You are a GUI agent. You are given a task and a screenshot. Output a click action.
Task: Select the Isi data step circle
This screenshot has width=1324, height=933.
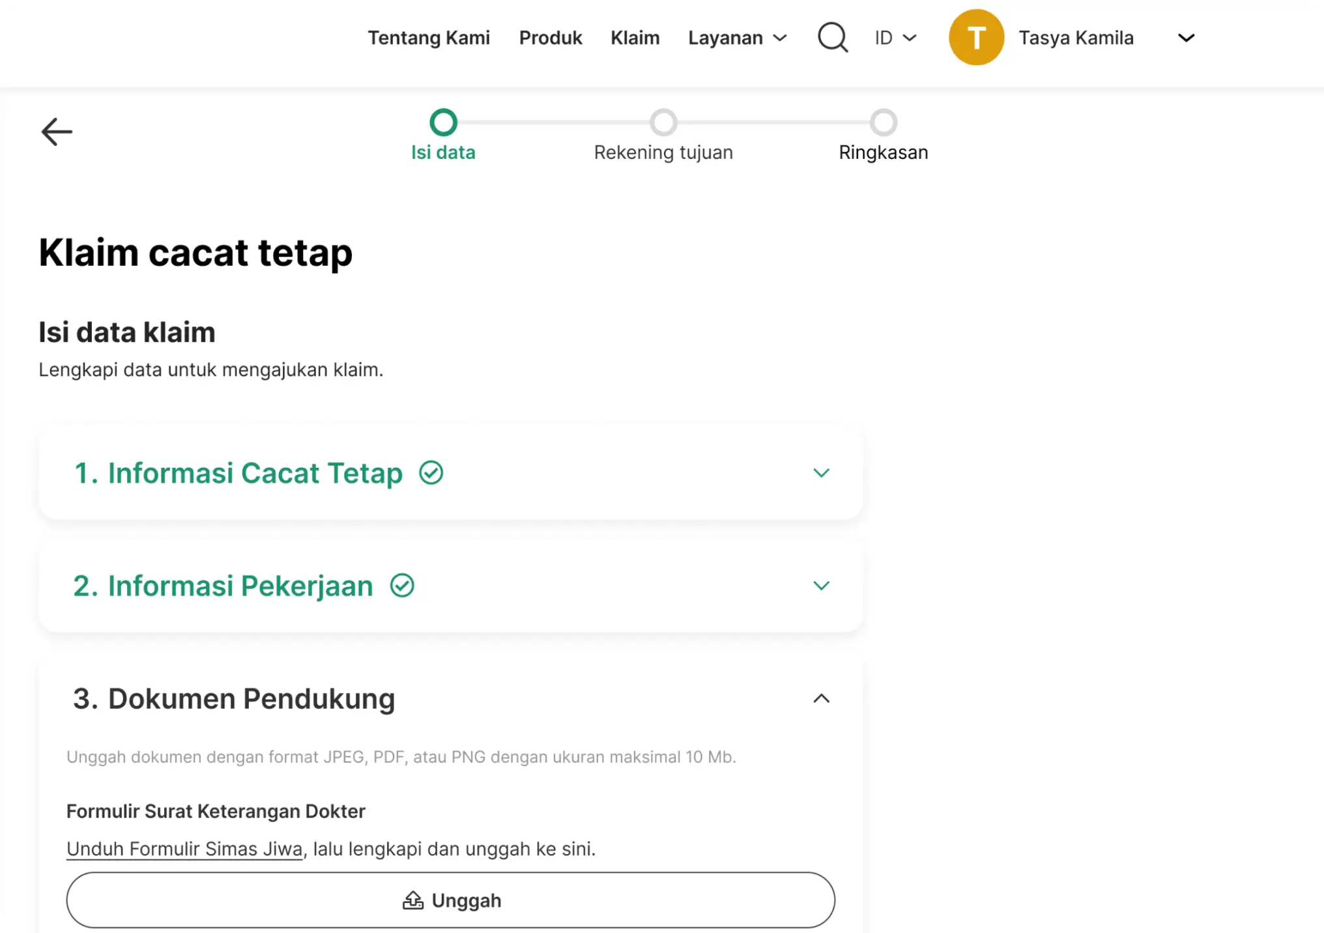[443, 122]
